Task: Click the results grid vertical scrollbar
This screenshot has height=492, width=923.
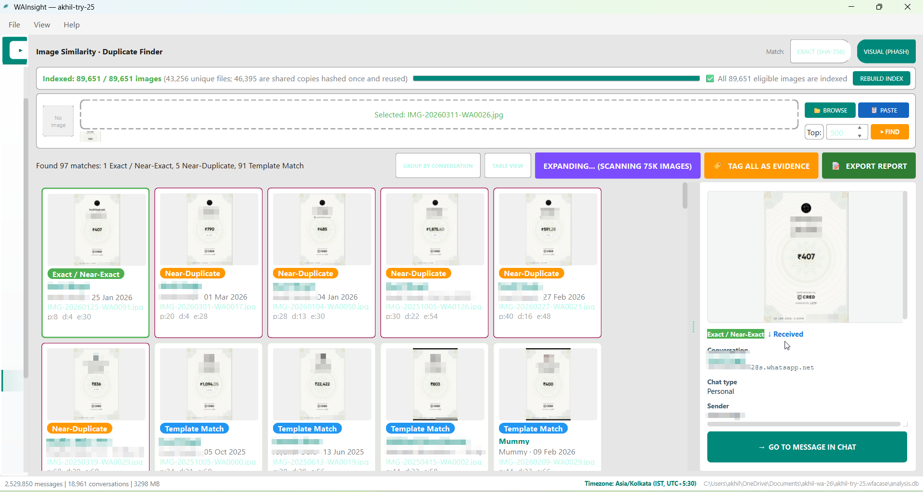Action: pyautogui.click(x=685, y=196)
